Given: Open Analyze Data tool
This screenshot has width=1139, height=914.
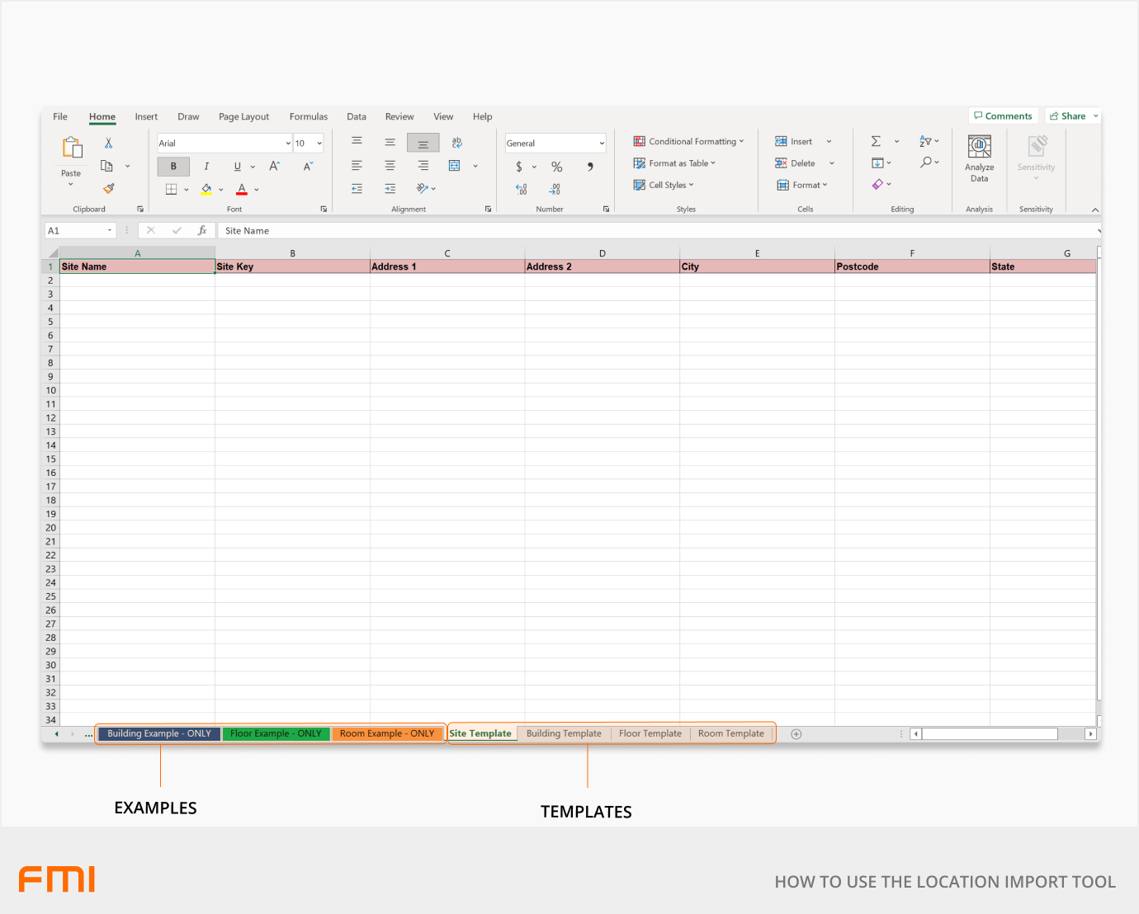Looking at the screenshot, I should 979,158.
